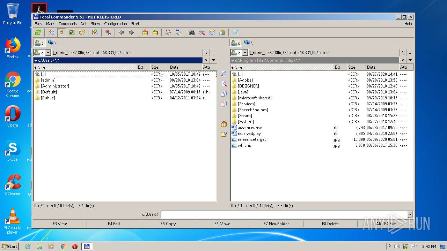Go to root directory in left panel
The height and width of the screenshot is (251, 447).
click(206, 53)
